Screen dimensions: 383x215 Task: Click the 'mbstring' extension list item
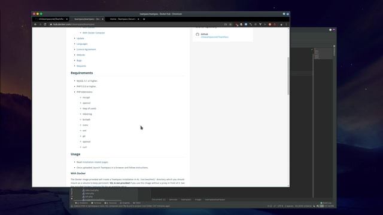pyautogui.click(x=87, y=114)
